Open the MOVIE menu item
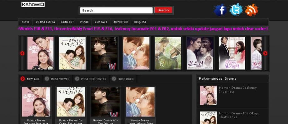This screenshot has width=288, height=124. pos(84,22)
